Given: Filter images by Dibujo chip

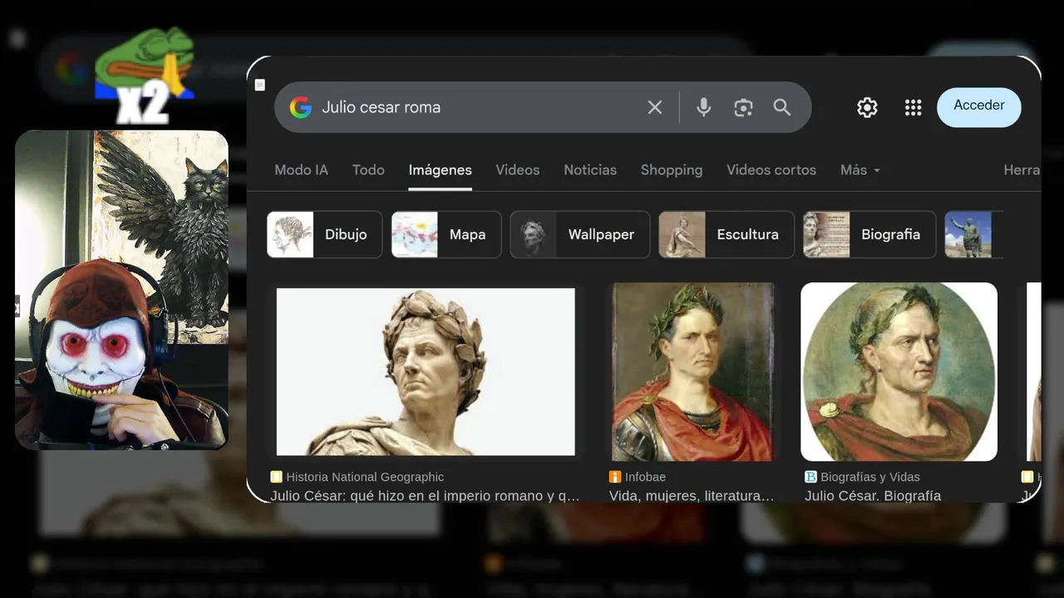Looking at the screenshot, I should tap(324, 234).
